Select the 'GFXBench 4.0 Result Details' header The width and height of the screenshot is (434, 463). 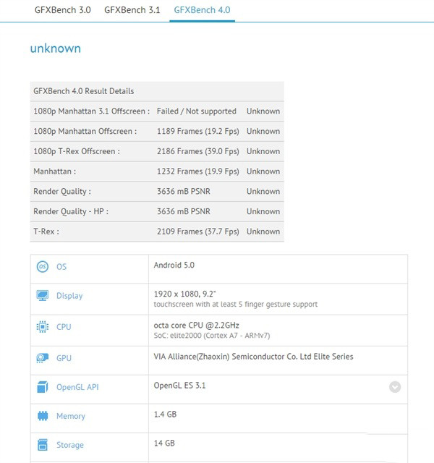click(84, 91)
